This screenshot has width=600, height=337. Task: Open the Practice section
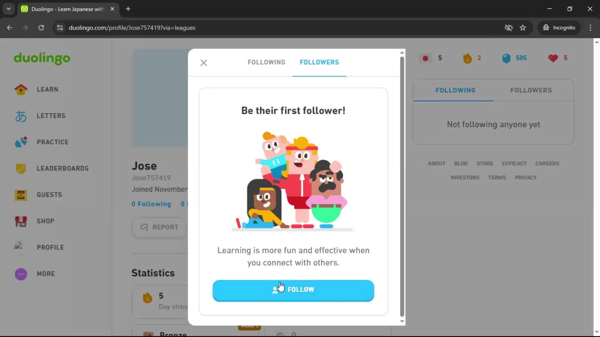click(52, 142)
